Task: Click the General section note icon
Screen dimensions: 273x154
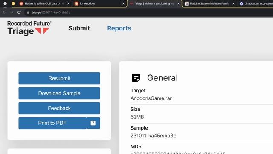Action: [x=136, y=78]
